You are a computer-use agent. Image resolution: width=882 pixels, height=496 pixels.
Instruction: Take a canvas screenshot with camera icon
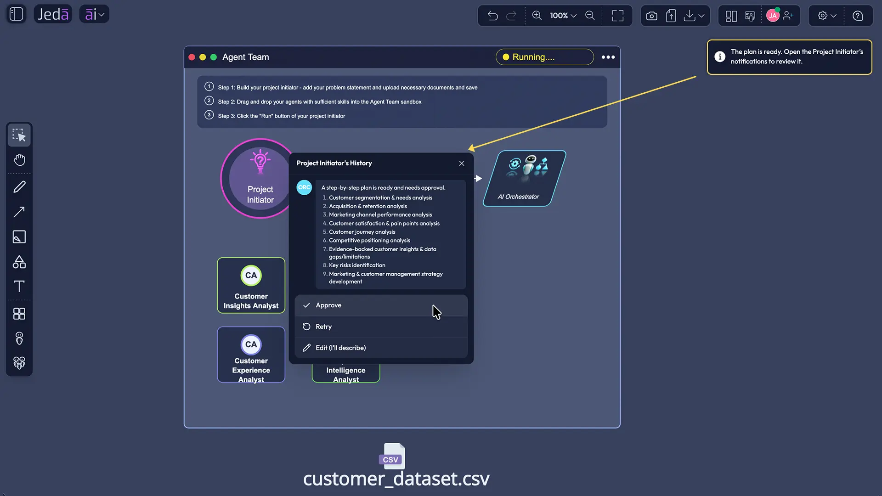pos(651,16)
